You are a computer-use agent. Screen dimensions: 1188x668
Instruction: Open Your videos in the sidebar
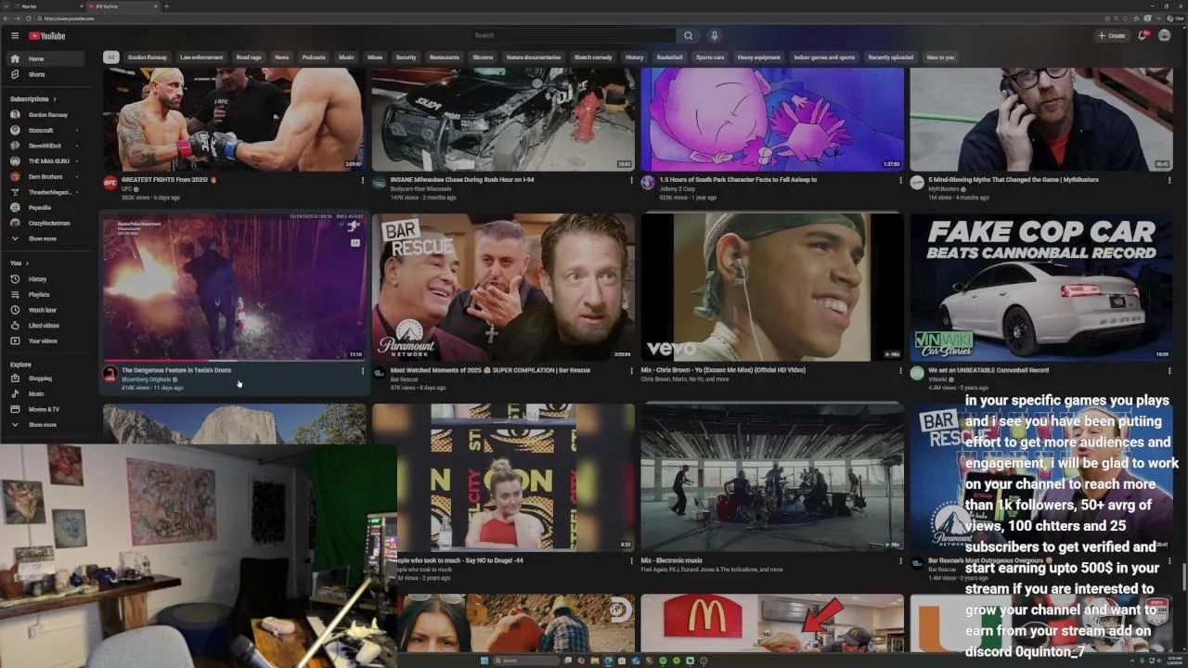46,341
